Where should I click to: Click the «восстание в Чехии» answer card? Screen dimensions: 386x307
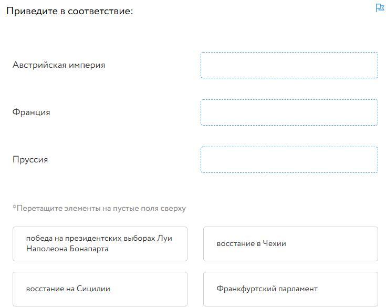[x=290, y=244]
